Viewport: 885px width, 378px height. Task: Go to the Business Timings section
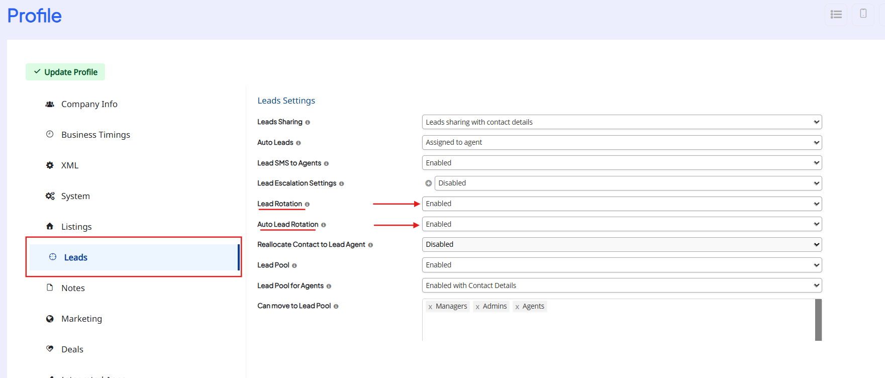coord(95,135)
